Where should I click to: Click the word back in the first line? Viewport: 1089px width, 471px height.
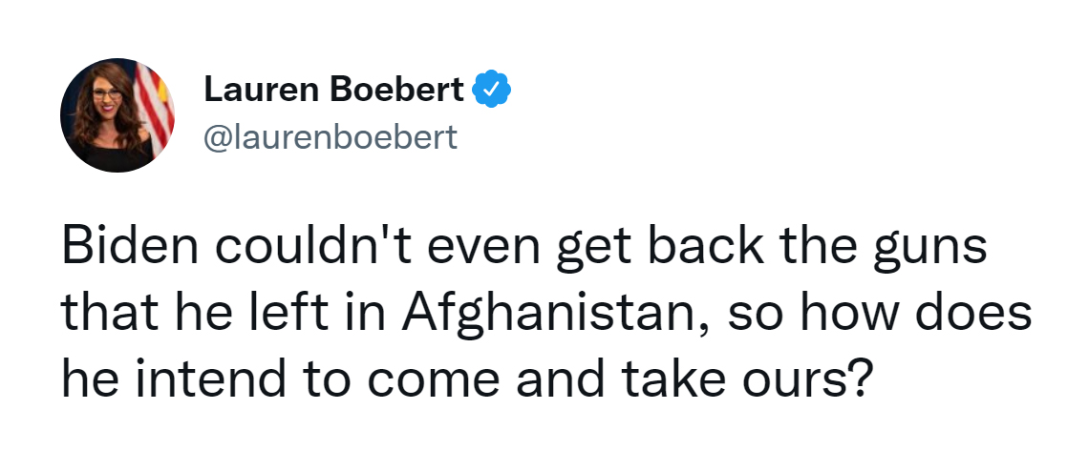pos(706,247)
